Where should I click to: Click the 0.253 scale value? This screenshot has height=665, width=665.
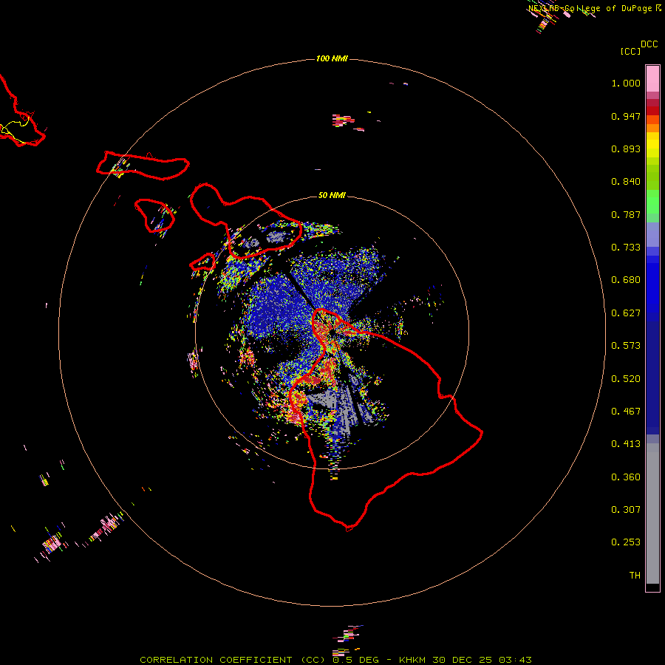point(626,542)
